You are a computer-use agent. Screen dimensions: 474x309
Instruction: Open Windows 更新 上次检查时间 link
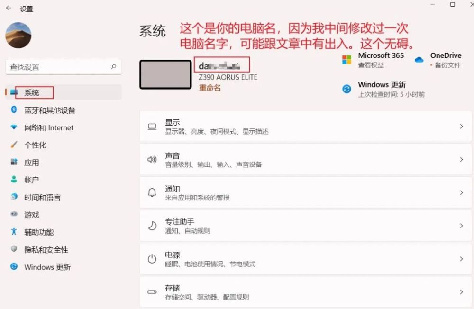(391, 94)
